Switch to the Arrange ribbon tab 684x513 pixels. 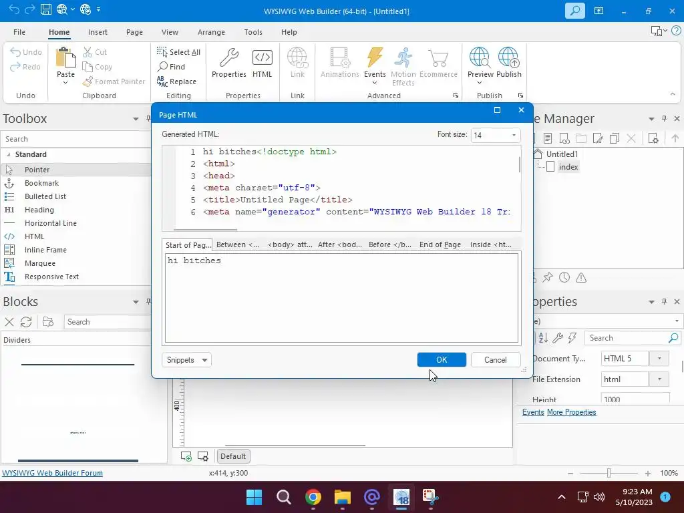[211, 32]
